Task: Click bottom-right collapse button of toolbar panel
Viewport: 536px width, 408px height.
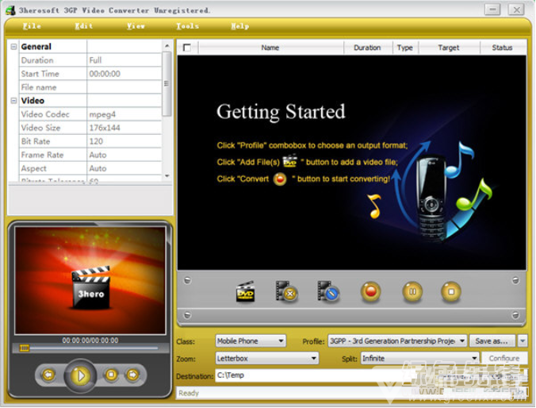Action: [x=515, y=315]
